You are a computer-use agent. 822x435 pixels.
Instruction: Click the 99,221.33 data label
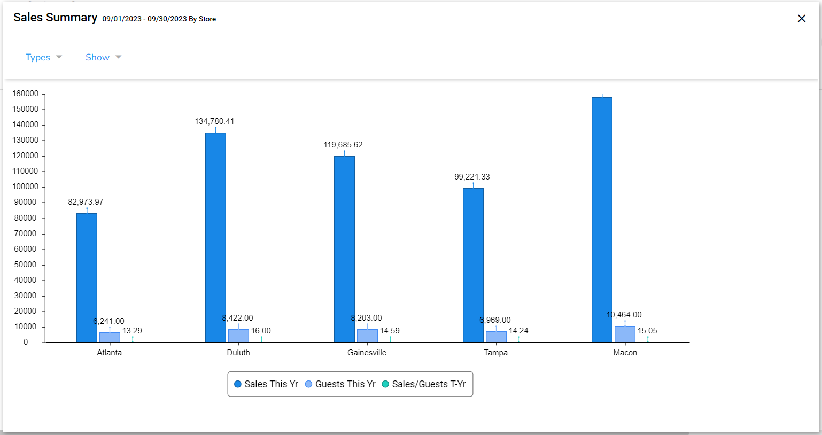(472, 177)
